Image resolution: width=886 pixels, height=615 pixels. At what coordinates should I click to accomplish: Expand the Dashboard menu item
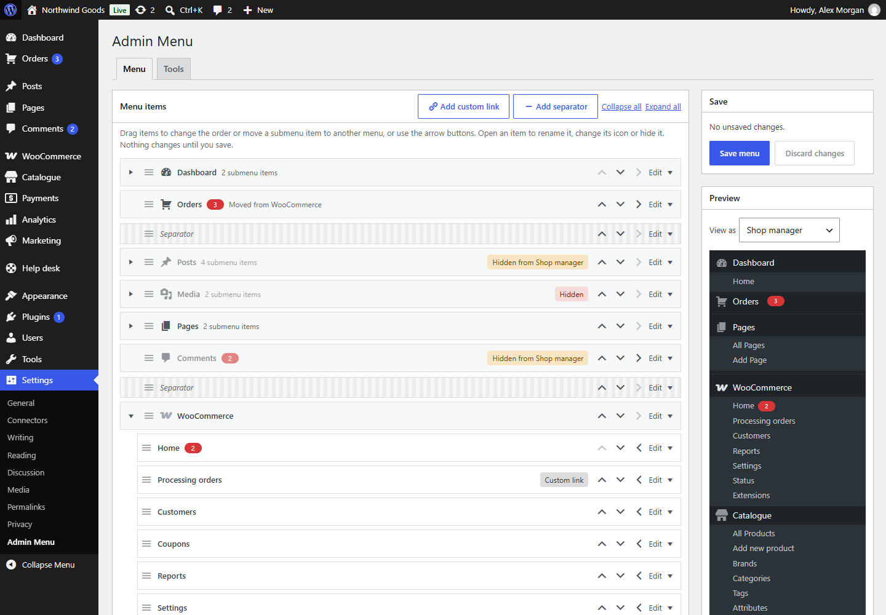[131, 172]
